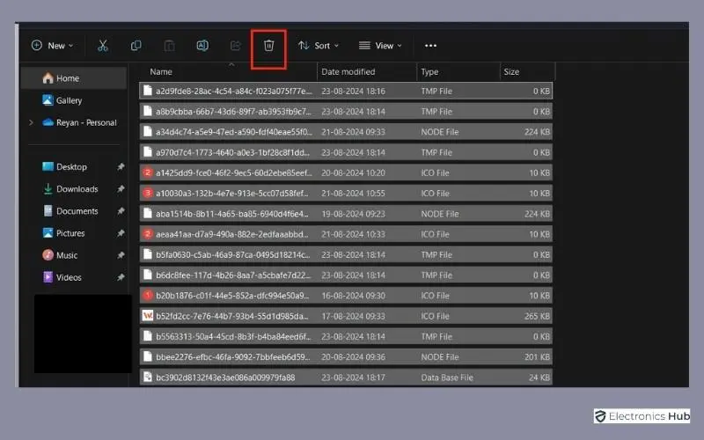The image size is (704, 440).
Task: Click the 201 KB size cell
Action: coord(537,357)
